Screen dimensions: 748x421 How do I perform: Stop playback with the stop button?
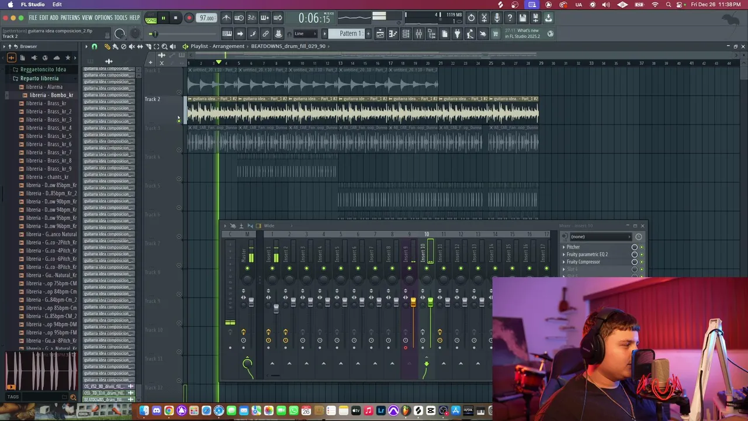(175, 18)
